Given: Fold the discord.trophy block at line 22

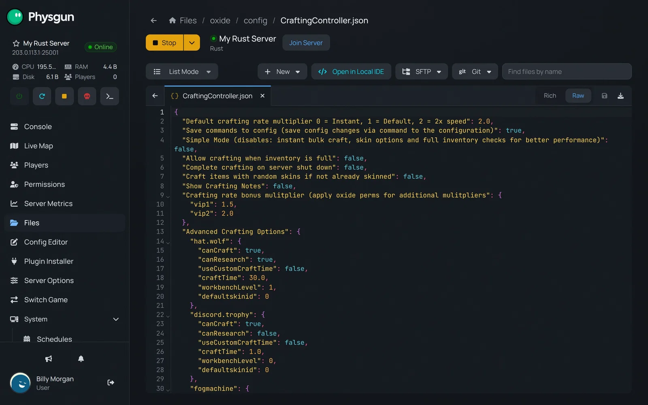Looking at the screenshot, I should pos(168,316).
